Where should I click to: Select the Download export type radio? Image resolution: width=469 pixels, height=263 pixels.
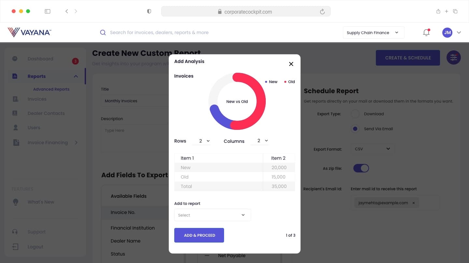coord(355,114)
